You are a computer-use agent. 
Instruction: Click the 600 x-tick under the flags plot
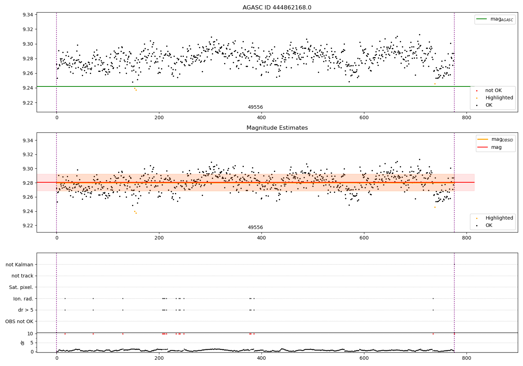tap(364, 358)
